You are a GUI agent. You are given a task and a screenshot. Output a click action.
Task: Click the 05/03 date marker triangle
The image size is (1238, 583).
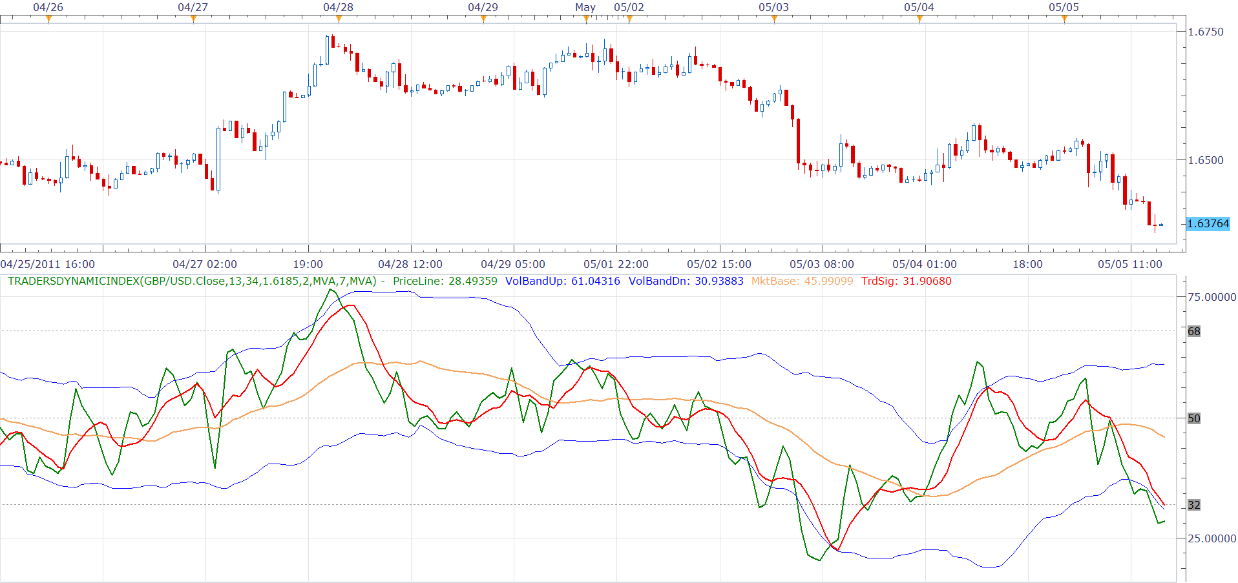(774, 19)
